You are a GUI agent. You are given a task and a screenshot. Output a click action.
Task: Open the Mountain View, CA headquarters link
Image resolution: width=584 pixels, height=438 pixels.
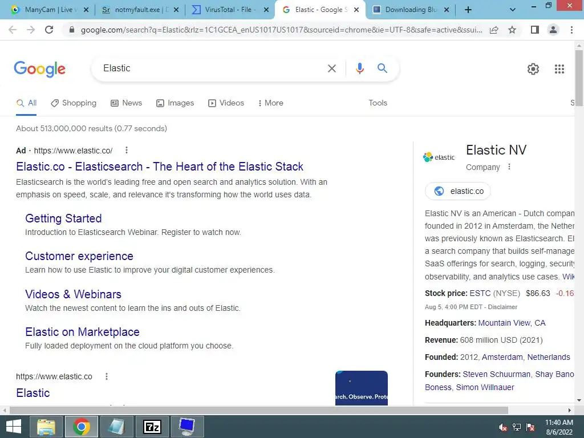click(x=512, y=323)
